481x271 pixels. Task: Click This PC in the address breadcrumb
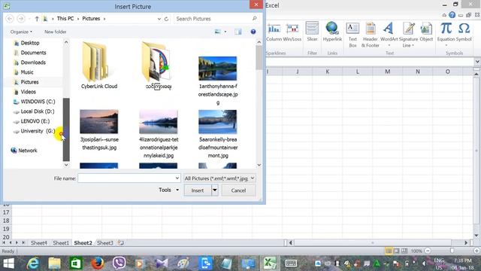(x=65, y=18)
